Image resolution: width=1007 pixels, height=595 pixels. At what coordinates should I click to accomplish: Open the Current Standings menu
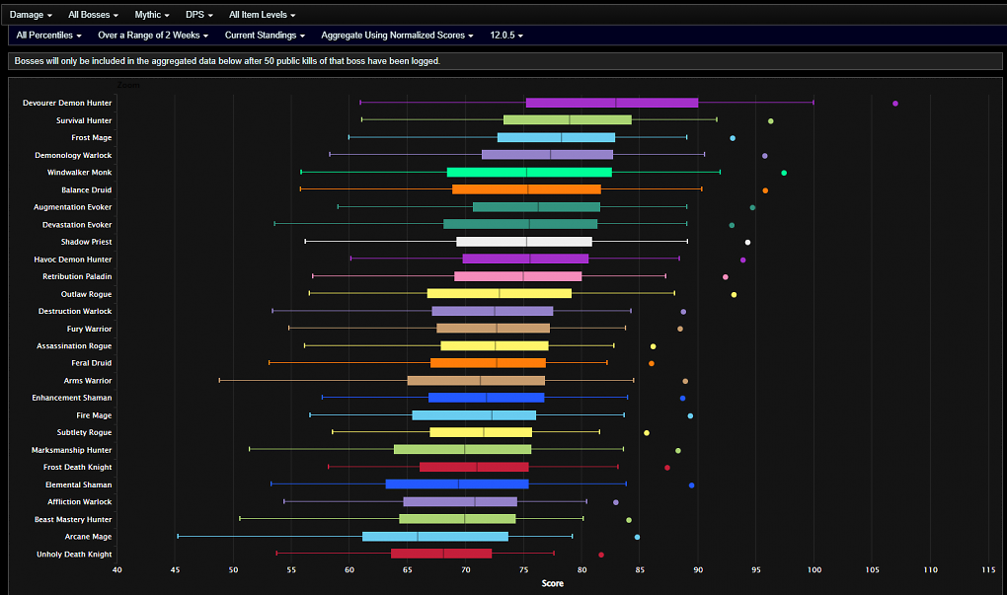pos(265,36)
